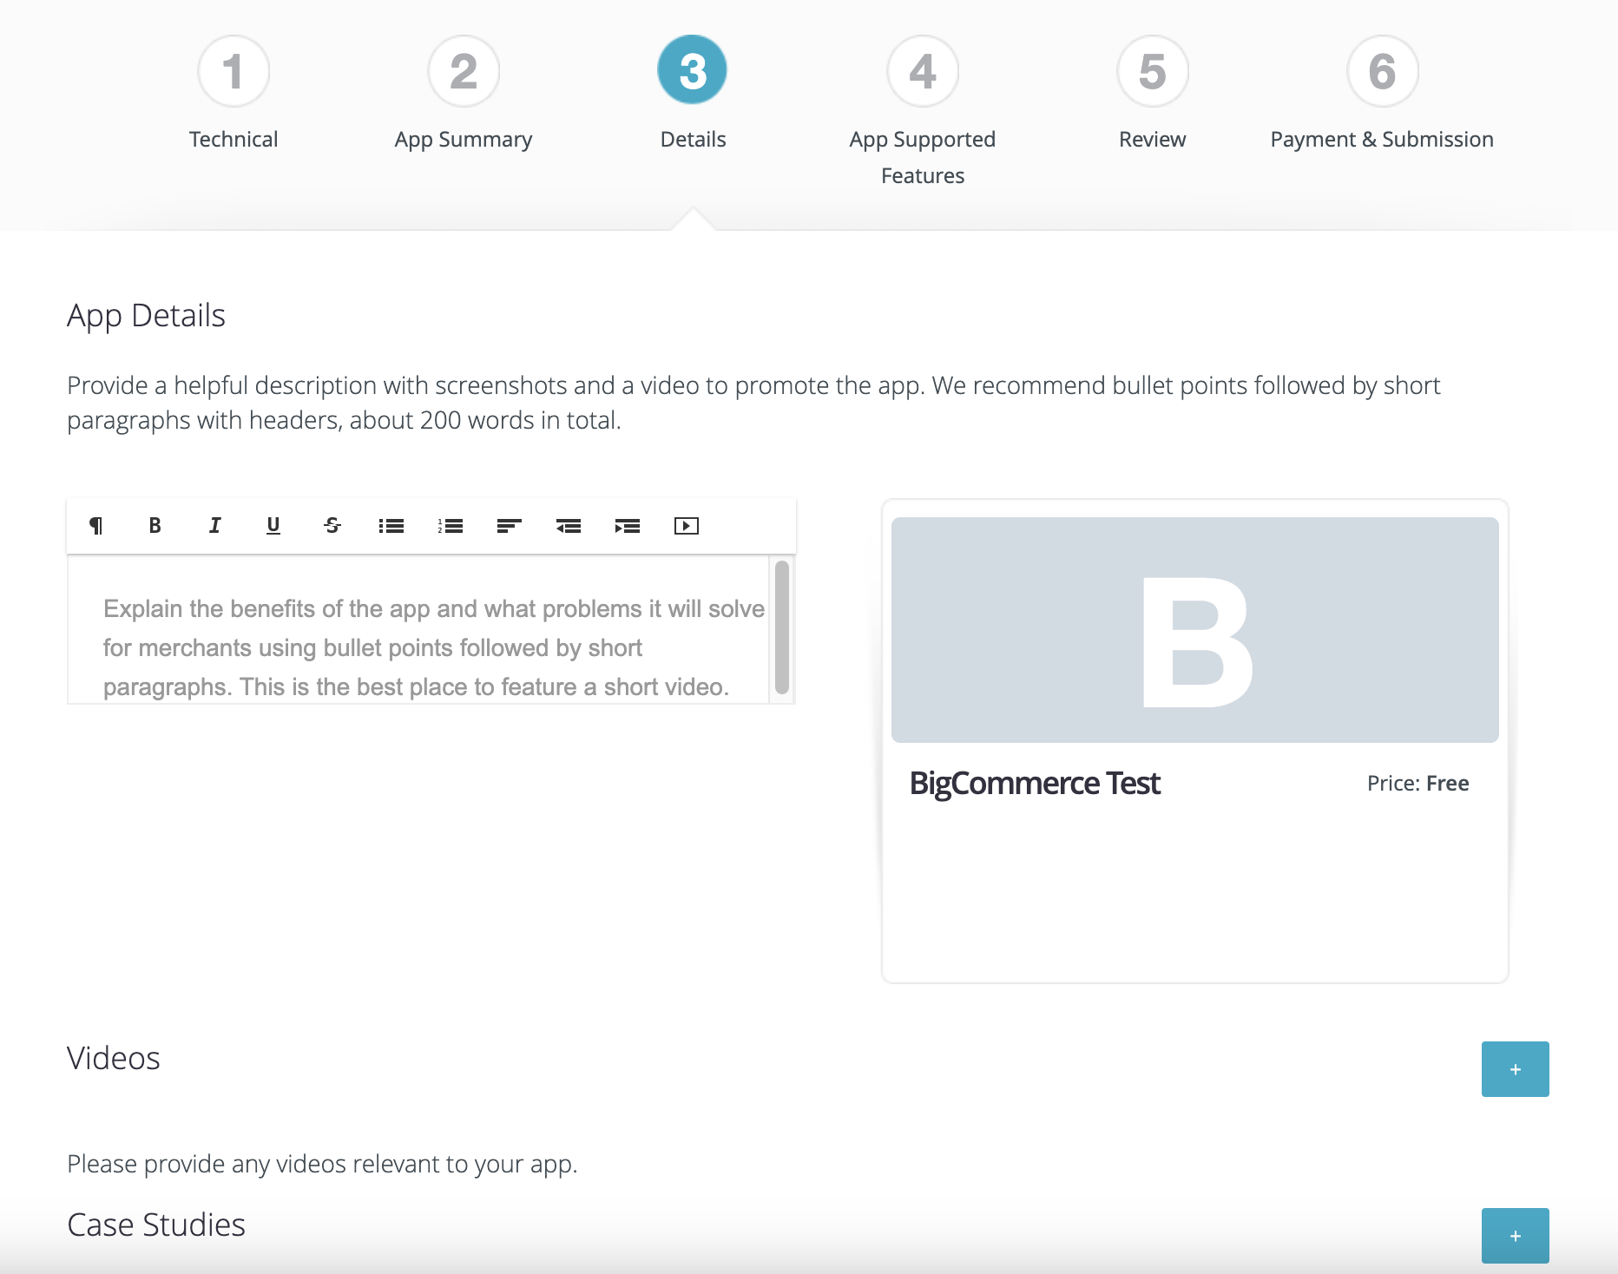Insert a video using the editor toolbar
Viewport: 1618px width, 1274px height.
coord(686,525)
